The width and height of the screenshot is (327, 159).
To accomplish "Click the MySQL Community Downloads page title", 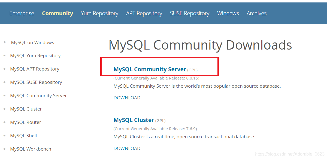I will pos(200,45).
